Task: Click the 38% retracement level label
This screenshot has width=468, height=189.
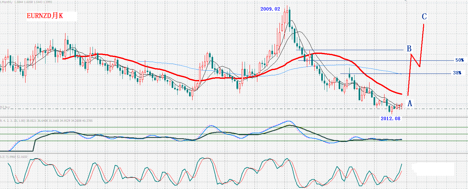Action: point(457,73)
